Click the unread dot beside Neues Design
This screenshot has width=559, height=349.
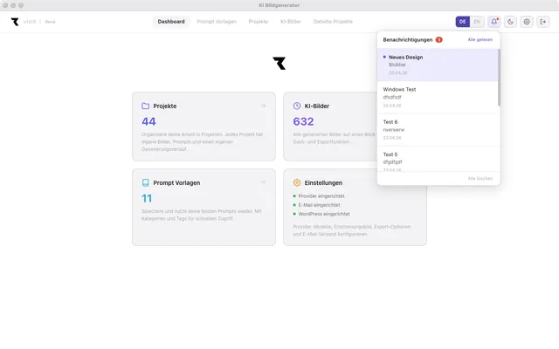point(384,57)
